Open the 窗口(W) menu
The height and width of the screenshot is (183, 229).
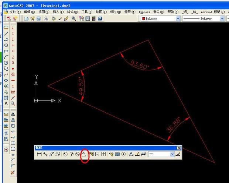(x=158, y=12)
